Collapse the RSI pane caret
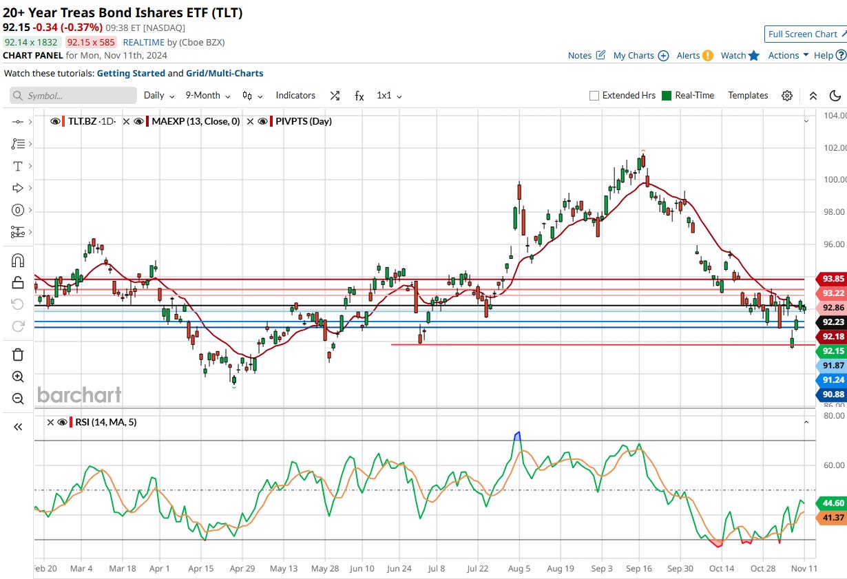Image resolution: width=847 pixels, height=579 pixels. [x=806, y=421]
